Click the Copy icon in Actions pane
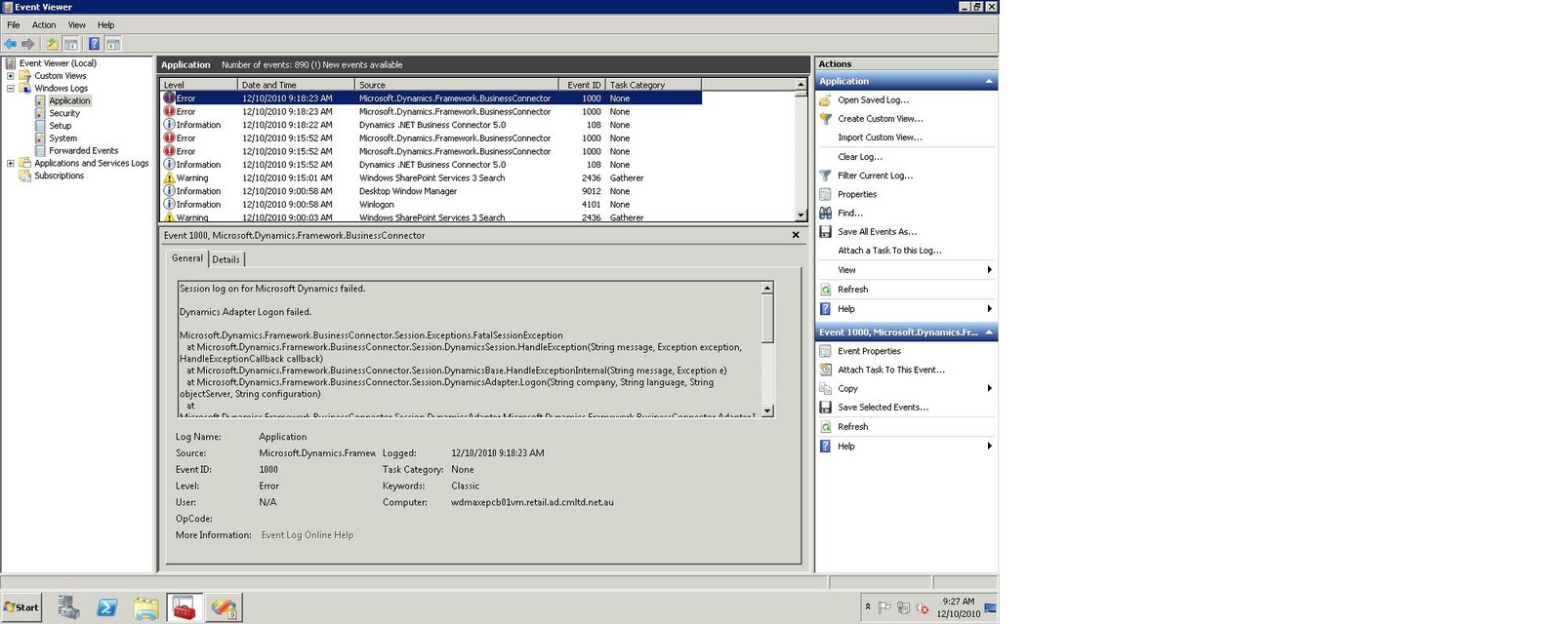The height and width of the screenshot is (624, 1562). pyautogui.click(x=825, y=389)
